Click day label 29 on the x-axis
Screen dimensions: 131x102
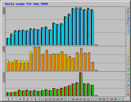[115, 99]
